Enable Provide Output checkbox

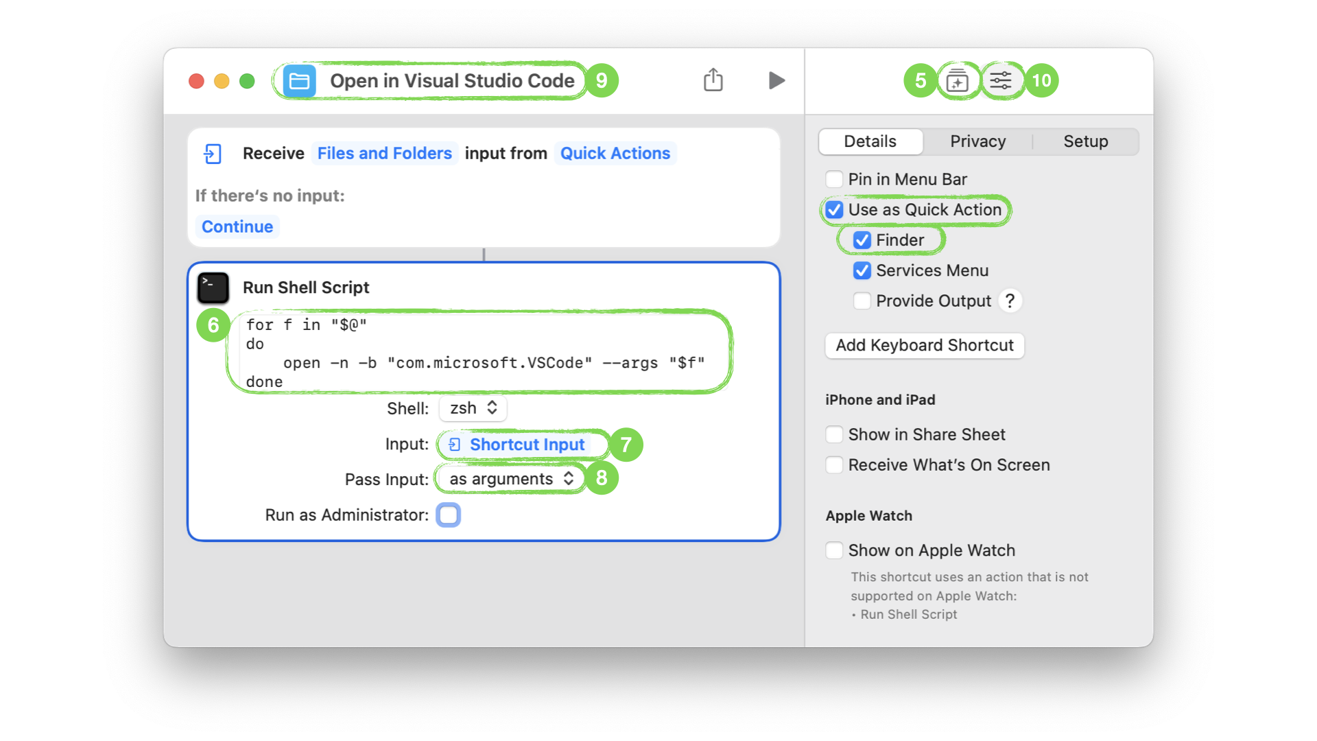(x=862, y=301)
